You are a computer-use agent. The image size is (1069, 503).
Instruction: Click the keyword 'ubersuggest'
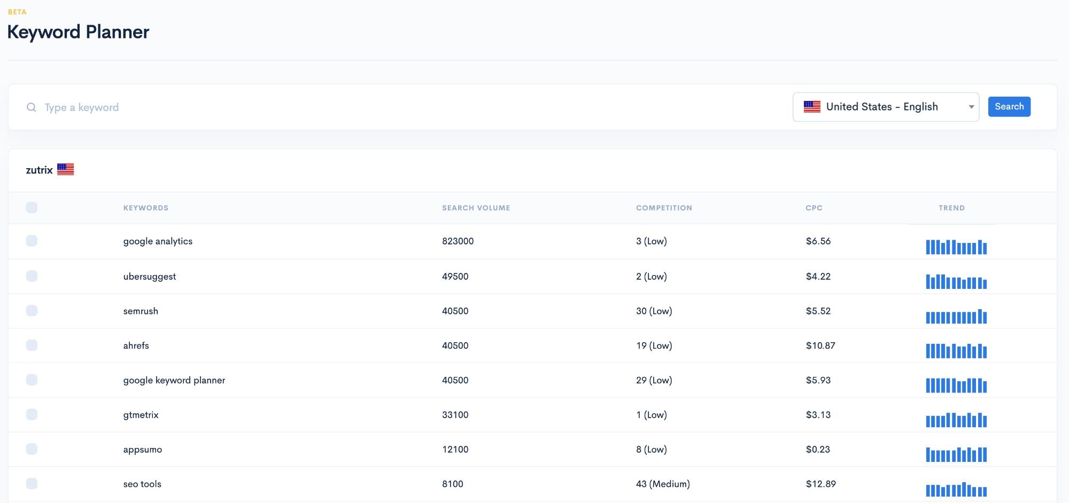click(150, 277)
